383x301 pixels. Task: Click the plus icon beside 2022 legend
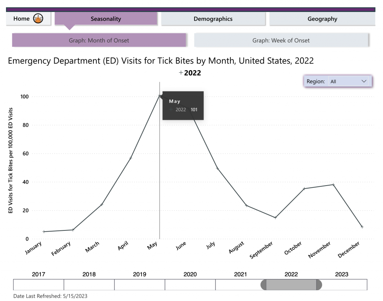click(x=181, y=73)
